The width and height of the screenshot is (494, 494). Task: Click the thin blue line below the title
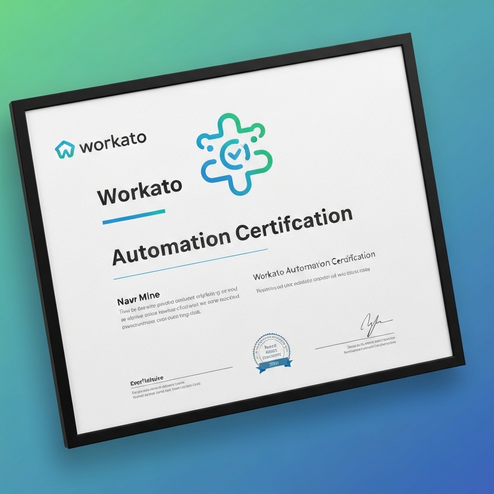click(190, 264)
